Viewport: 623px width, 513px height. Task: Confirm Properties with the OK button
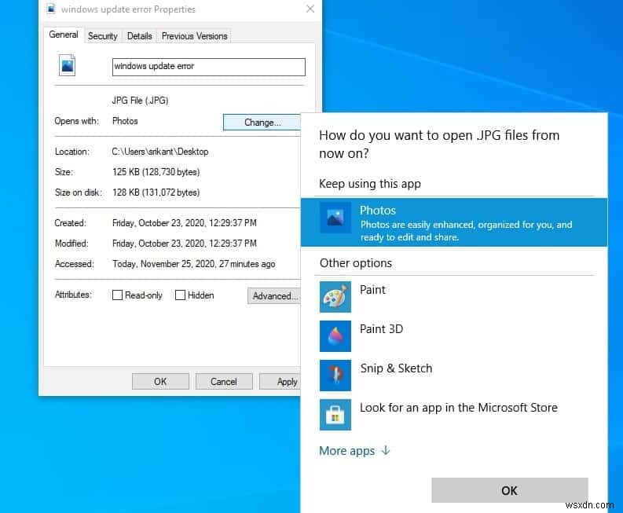click(160, 382)
